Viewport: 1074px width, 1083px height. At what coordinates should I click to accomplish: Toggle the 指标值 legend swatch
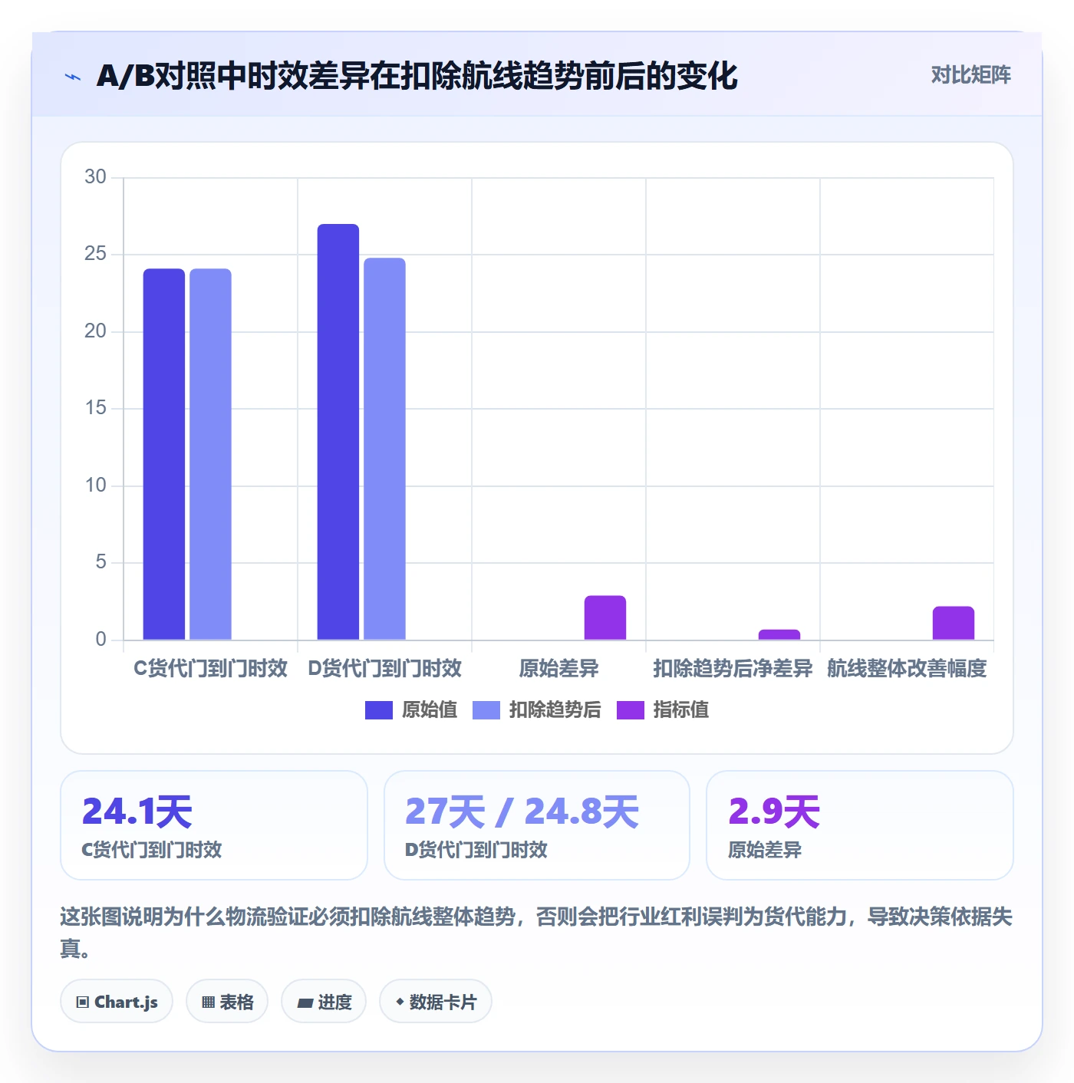click(631, 710)
